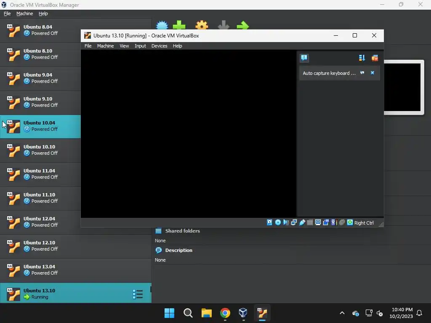
Task: Dismiss the Auto capture keyboard notification
Action: (372, 73)
